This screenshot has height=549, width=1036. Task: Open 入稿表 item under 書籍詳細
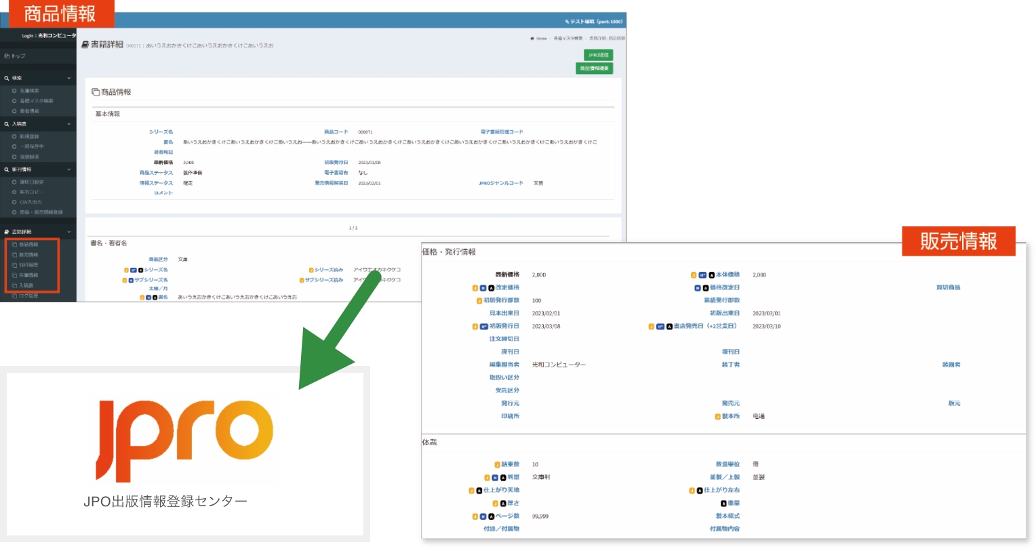(x=26, y=285)
